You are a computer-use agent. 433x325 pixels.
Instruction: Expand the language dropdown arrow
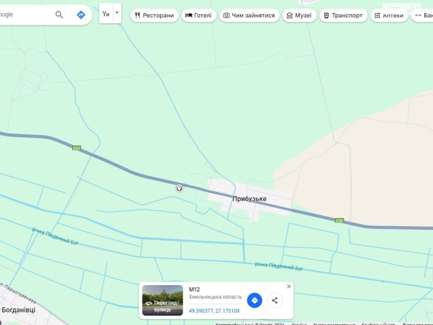coord(117,13)
